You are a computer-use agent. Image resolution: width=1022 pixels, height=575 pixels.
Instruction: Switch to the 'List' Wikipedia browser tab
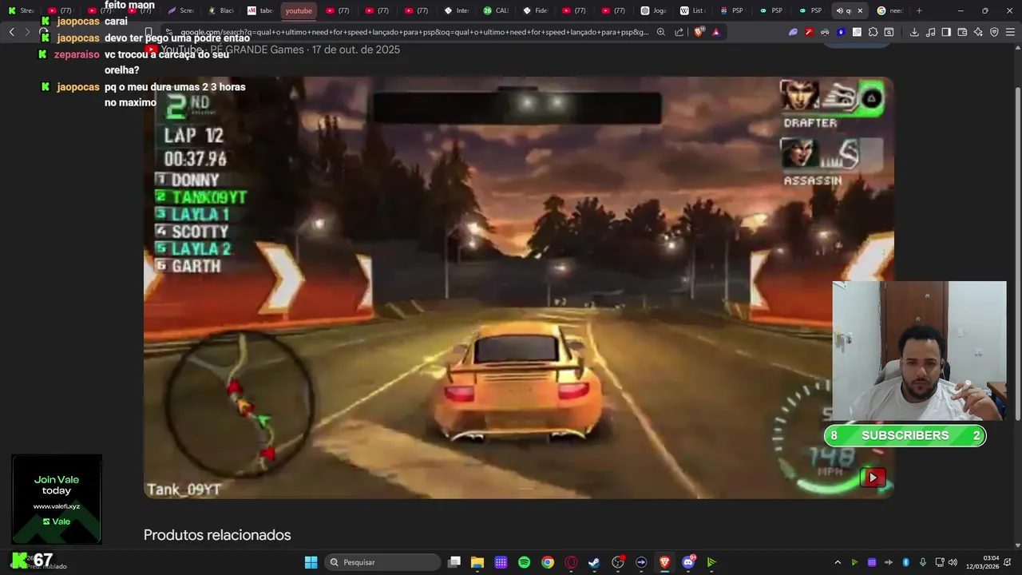pyautogui.click(x=695, y=10)
